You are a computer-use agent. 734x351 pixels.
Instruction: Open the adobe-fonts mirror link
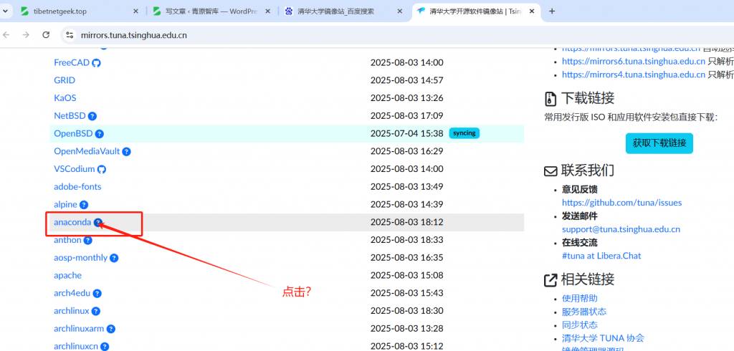click(x=77, y=187)
